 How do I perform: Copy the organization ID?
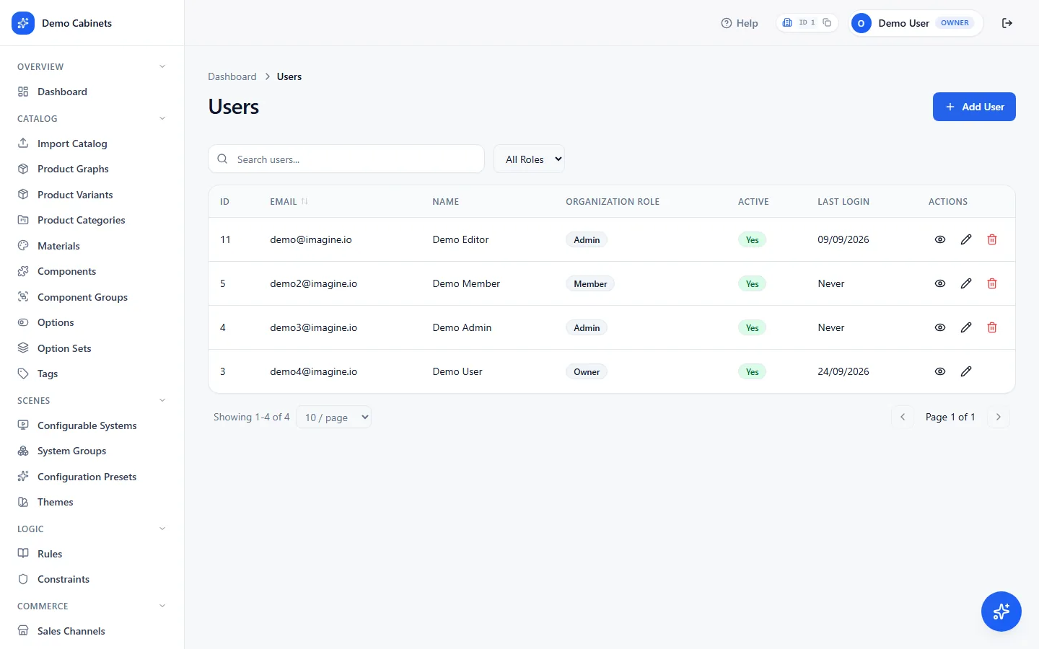827,23
